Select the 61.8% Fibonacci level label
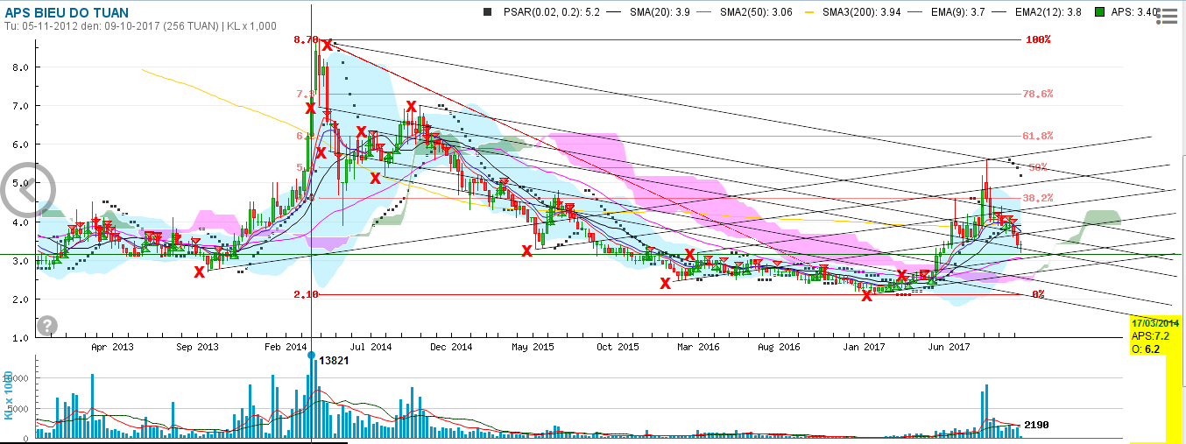 tap(1038, 137)
